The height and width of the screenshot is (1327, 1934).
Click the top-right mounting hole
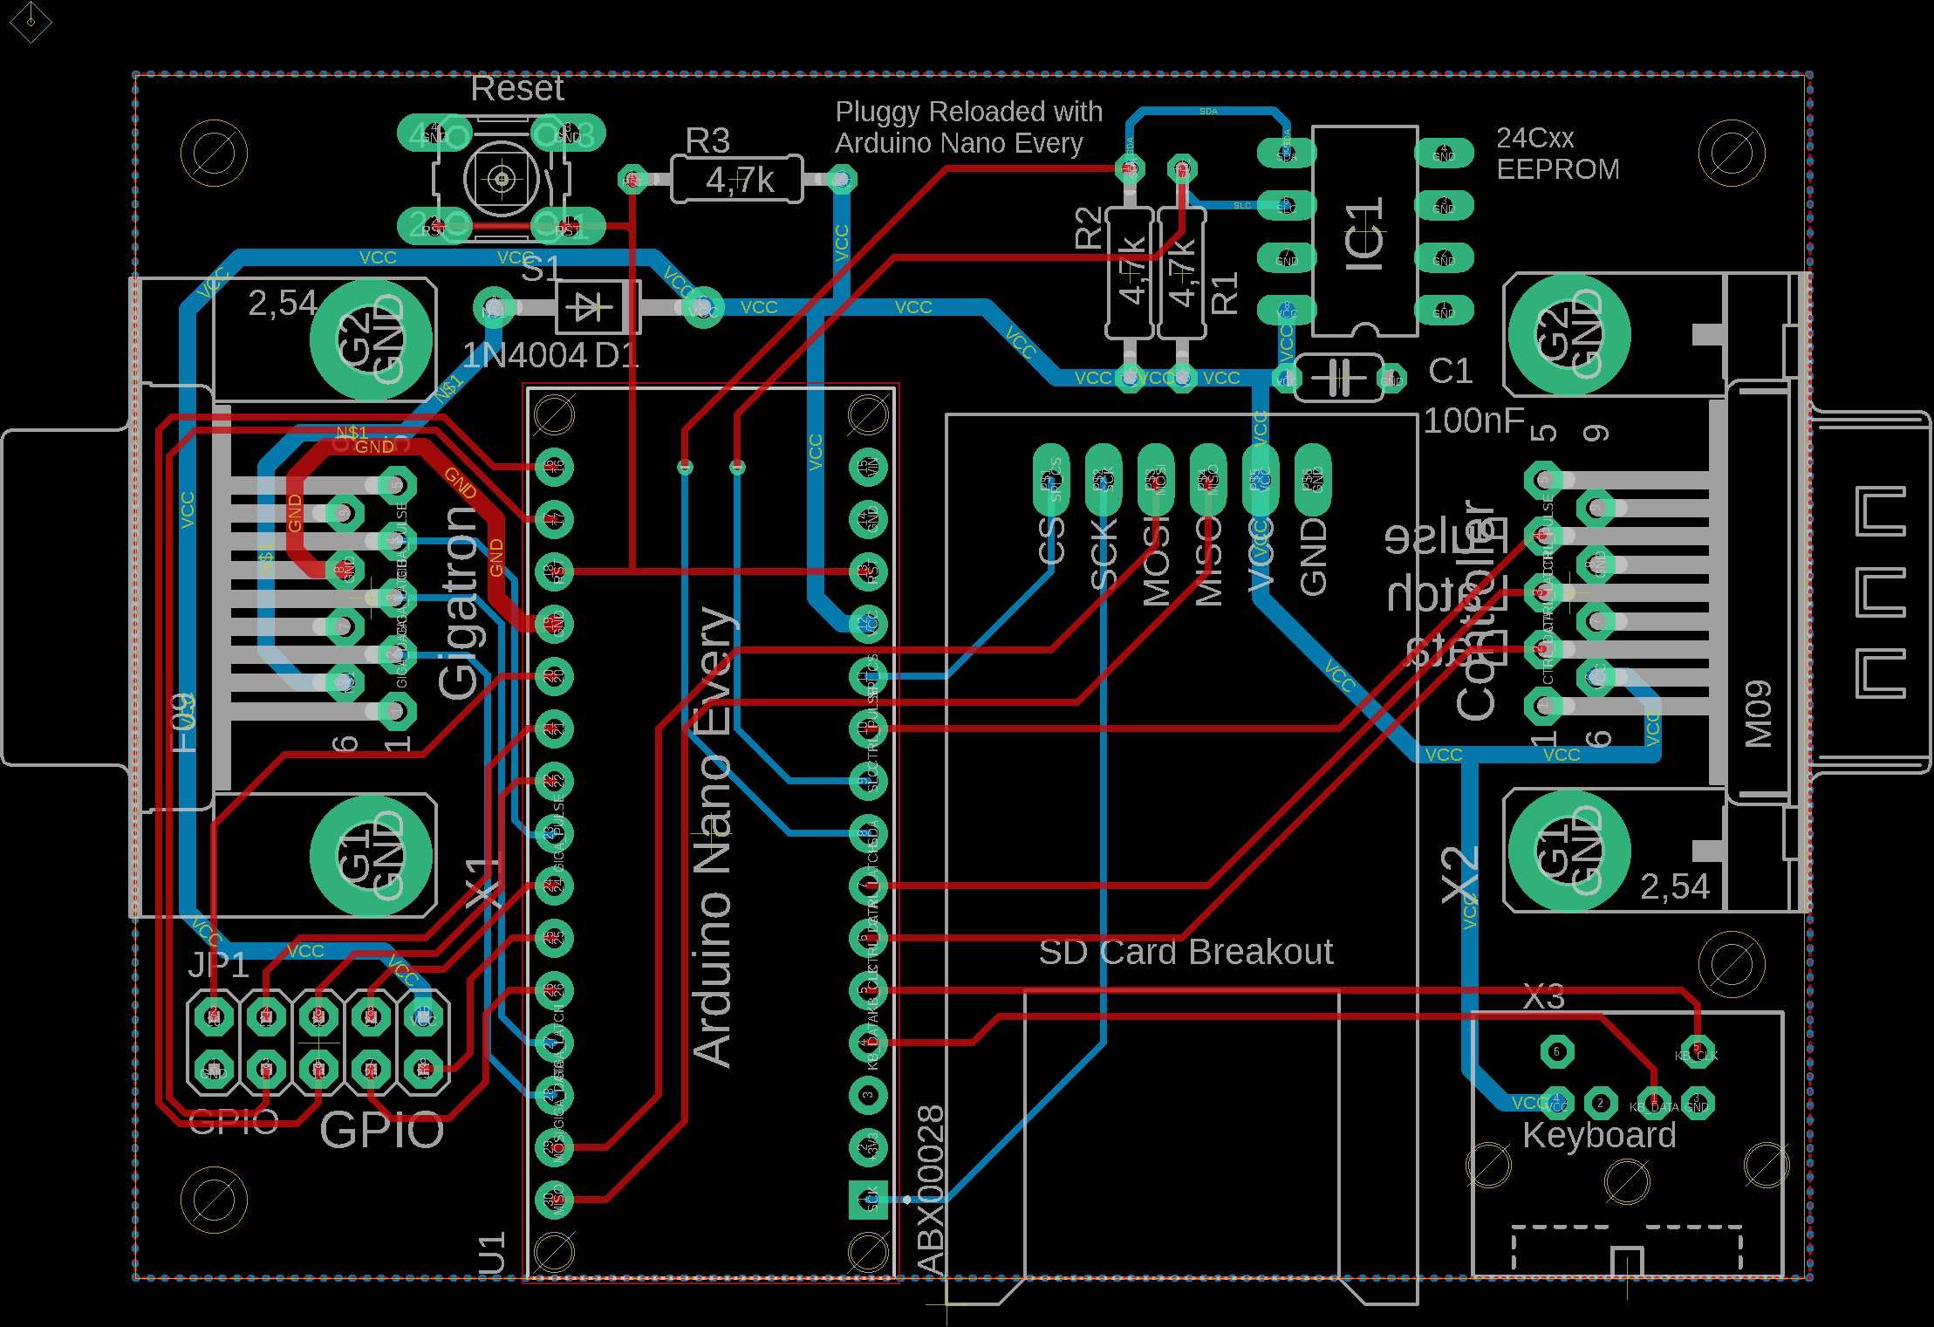pyautogui.click(x=1732, y=154)
